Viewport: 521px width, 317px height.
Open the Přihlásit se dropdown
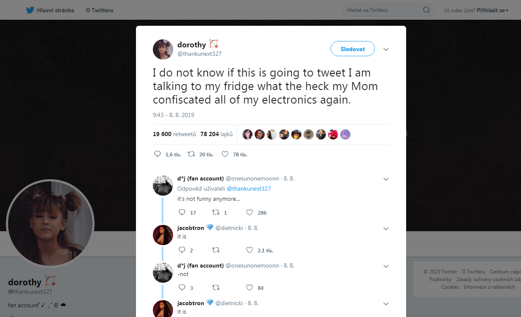pos(493,10)
